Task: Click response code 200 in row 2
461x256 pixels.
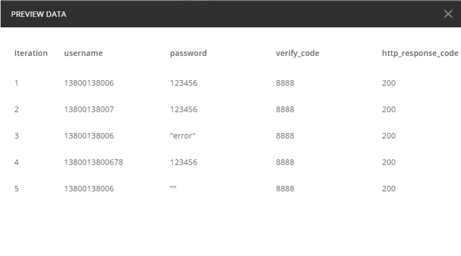Action: [x=389, y=109]
